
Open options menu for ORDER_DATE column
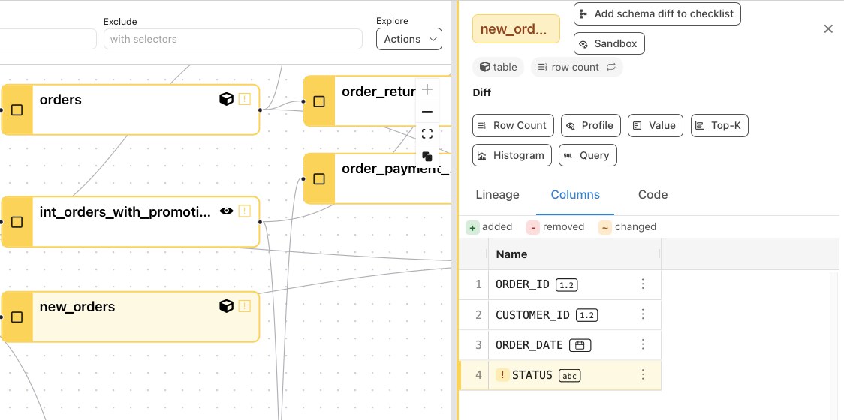(643, 345)
